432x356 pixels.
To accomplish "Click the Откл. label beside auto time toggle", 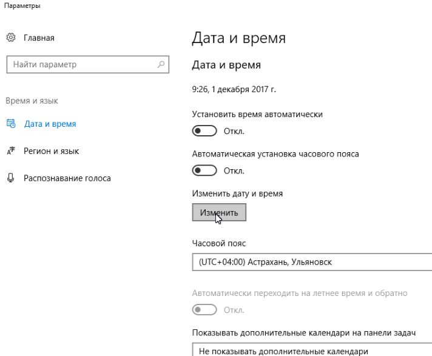I will 234,131.
